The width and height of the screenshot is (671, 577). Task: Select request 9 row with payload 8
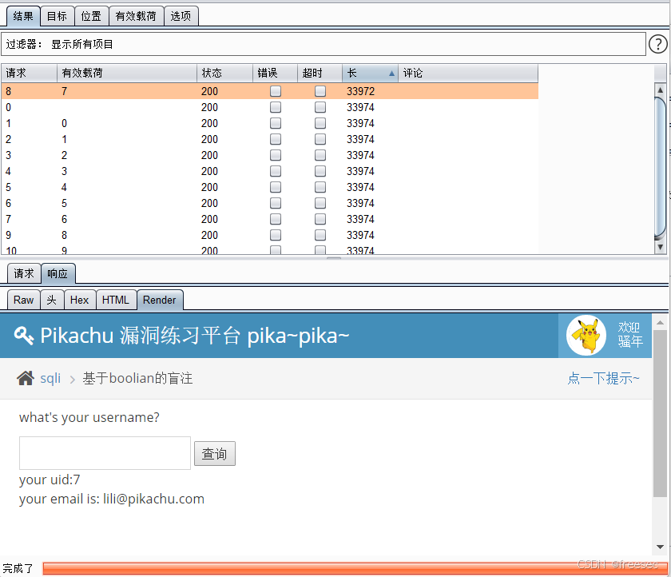(x=270, y=235)
